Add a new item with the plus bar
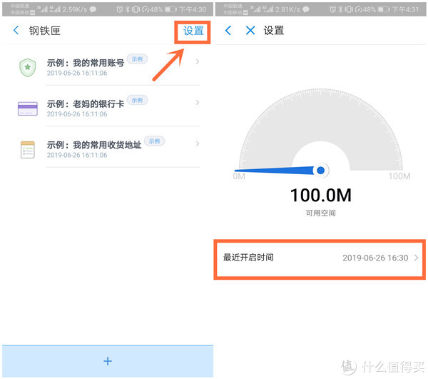The width and height of the screenshot is (428, 379). pyautogui.click(x=108, y=361)
